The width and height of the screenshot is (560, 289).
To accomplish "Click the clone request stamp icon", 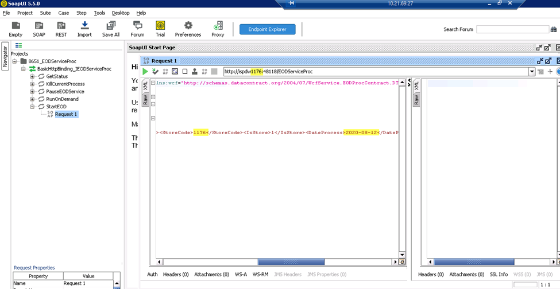I will click(195, 71).
